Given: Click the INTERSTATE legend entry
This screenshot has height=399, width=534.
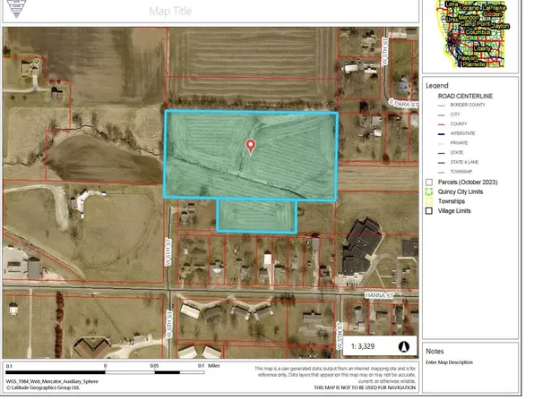Looking at the screenshot, I should (x=462, y=133).
